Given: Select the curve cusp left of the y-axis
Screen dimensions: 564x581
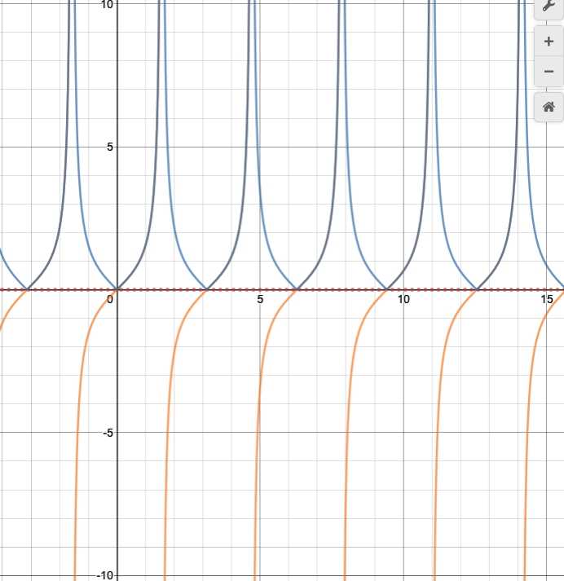Looking at the screenshot, I should click(28, 289).
